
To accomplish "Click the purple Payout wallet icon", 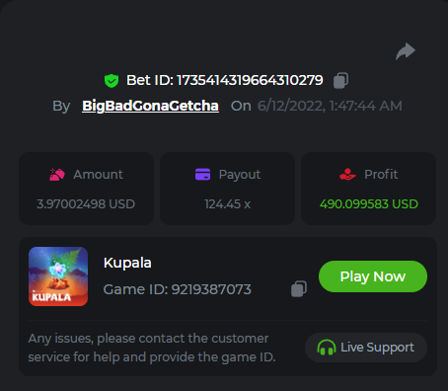I will [202, 175].
